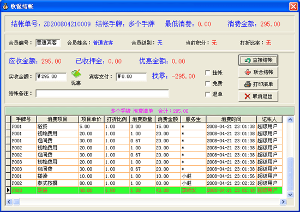The height and width of the screenshot is (212, 300).
Task: Select the 消费时间 column header
Action: point(231,119)
